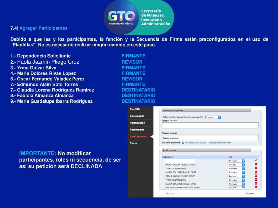
Task: Select the second PAOLA JAZMIN PLIEGO CRUZ name
Action: [180, 176]
